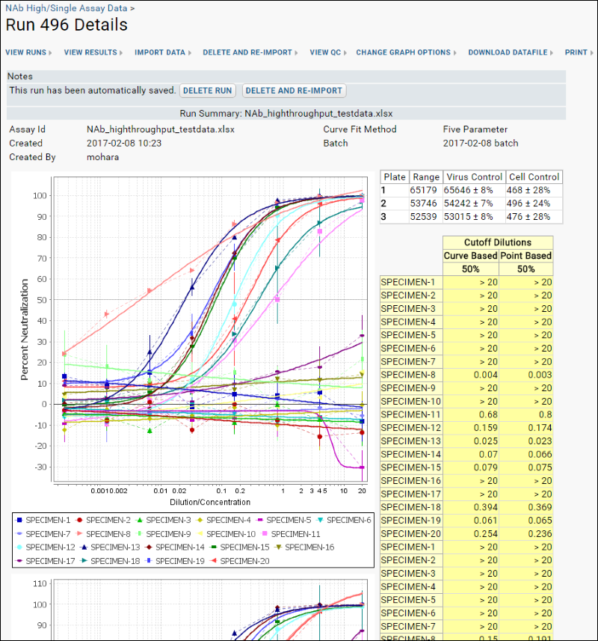Expand arrow beside DELETE AND RE-IMPORT menu

(296, 53)
